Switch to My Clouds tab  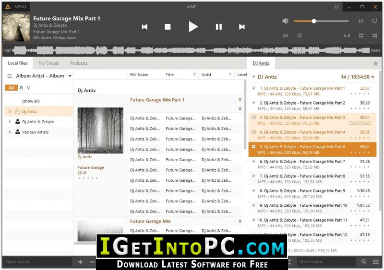pyautogui.click(x=49, y=63)
